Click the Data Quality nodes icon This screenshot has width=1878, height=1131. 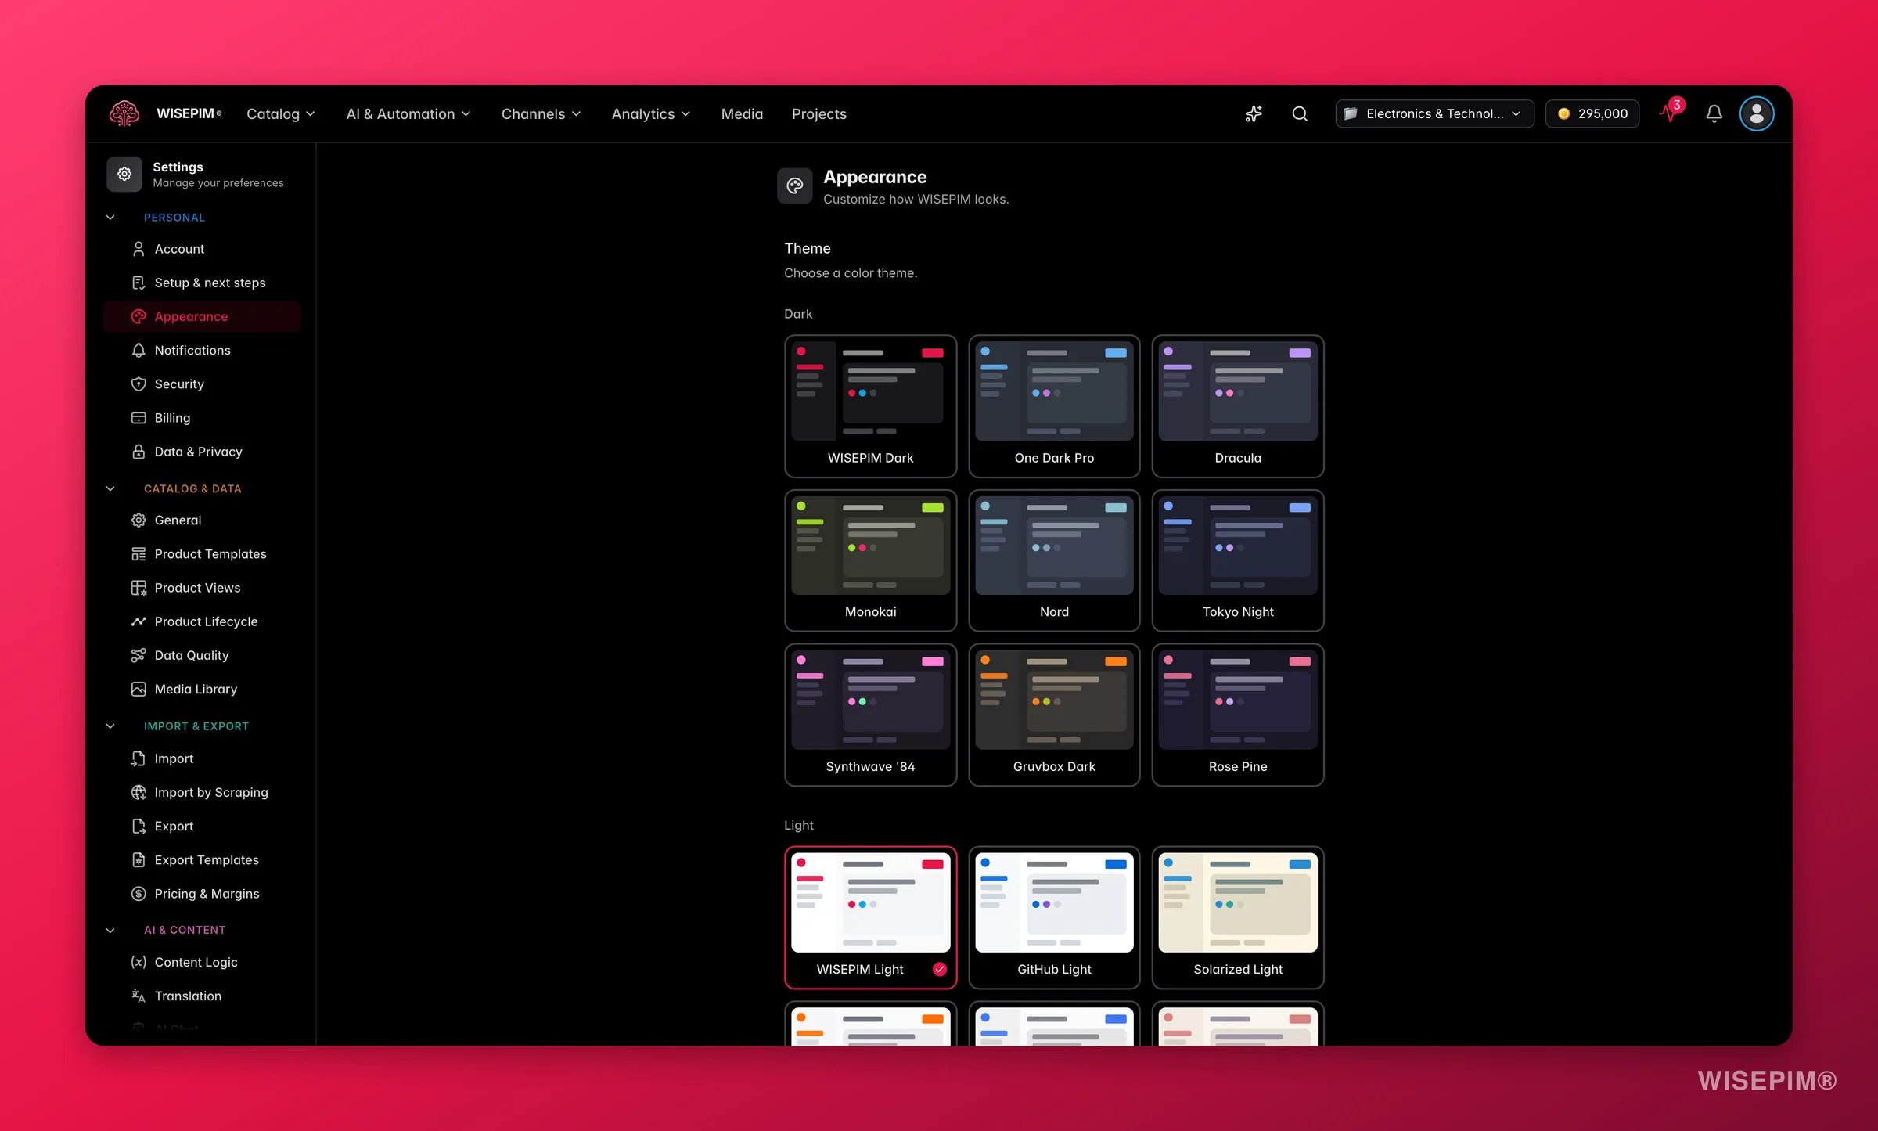[x=139, y=655]
